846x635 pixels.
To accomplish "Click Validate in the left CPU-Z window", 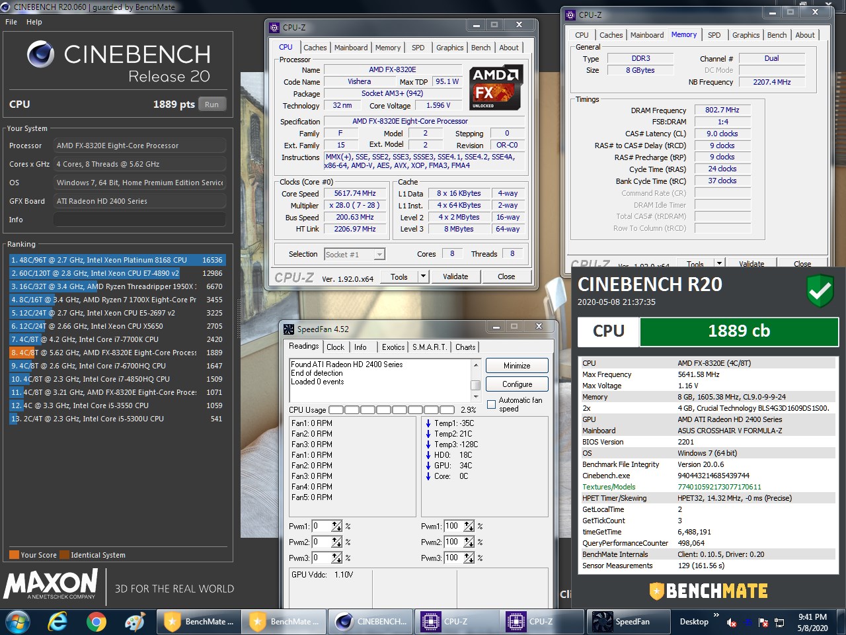I will point(455,276).
